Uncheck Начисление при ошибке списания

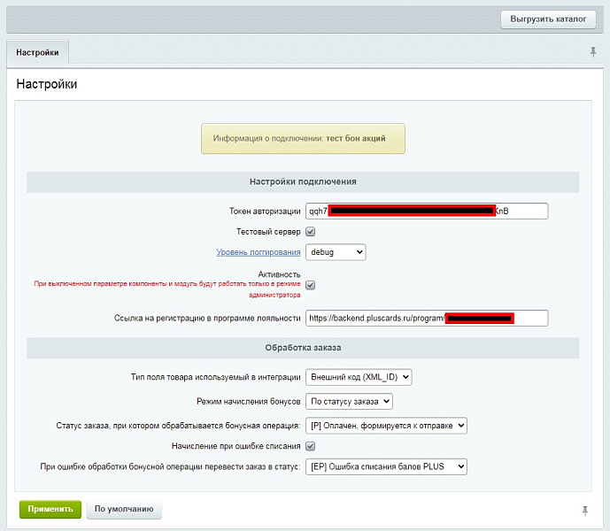point(311,446)
